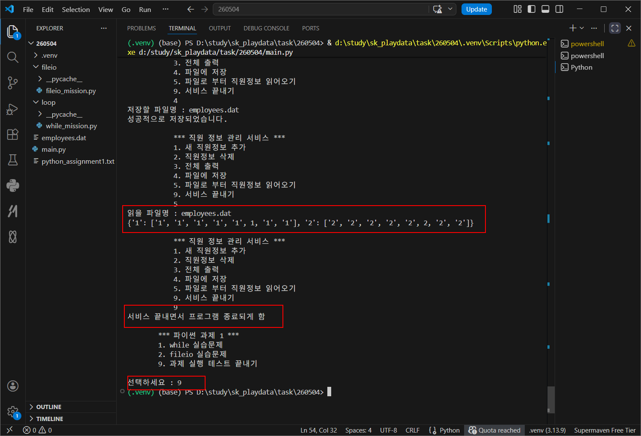Open while_mission.py file
The height and width of the screenshot is (436, 641).
point(72,126)
